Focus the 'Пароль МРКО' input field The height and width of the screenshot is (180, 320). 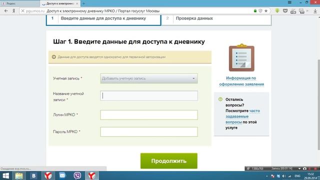pyautogui.click(x=149, y=132)
